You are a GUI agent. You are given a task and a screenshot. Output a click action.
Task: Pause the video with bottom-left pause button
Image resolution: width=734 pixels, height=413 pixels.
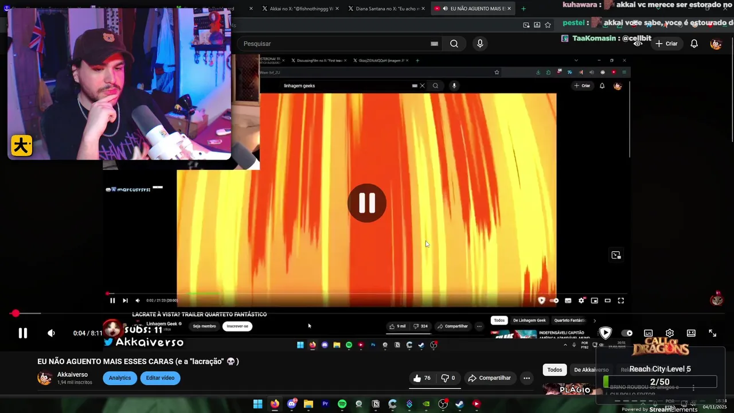22,333
